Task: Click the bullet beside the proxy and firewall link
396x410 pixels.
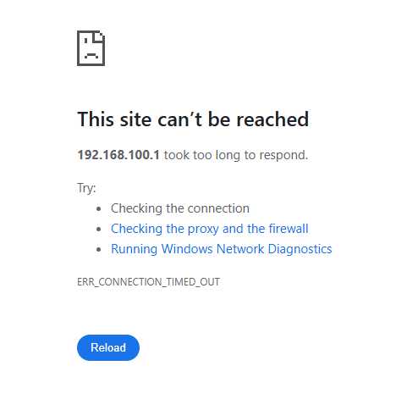Action: click(x=98, y=230)
